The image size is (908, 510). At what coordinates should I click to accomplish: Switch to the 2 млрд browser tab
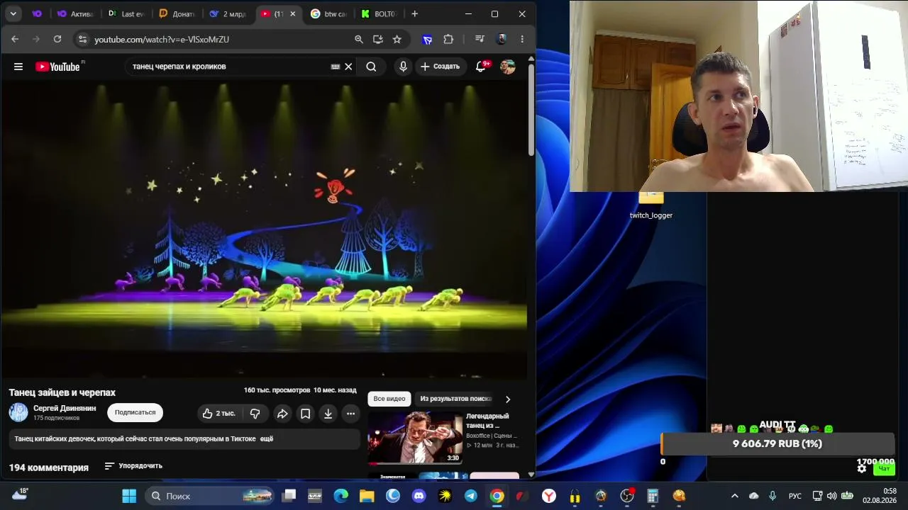tap(228, 13)
